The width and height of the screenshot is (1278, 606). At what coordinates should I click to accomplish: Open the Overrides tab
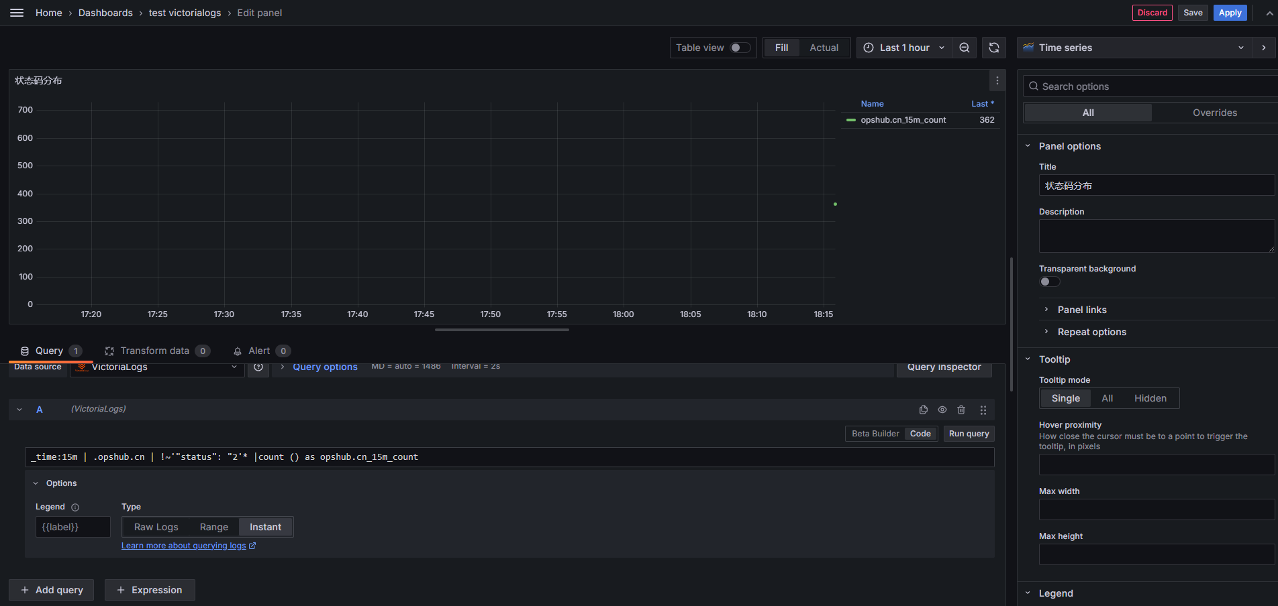click(1214, 113)
